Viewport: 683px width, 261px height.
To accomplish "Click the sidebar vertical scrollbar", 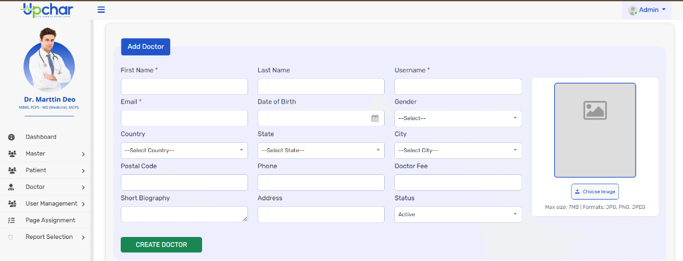I will tap(92, 140).
